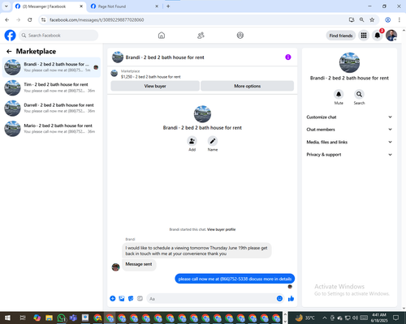The width and height of the screenshot is (406, 324).
Task: Open the Home feed icon
Action: click(x=162, y=36)
